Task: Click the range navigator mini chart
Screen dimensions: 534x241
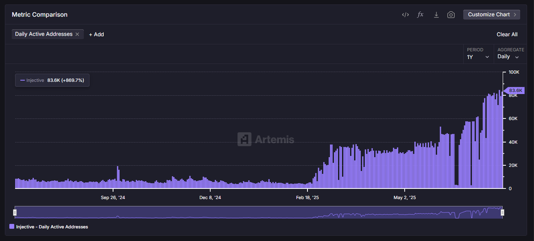Action: click(259, 213)
